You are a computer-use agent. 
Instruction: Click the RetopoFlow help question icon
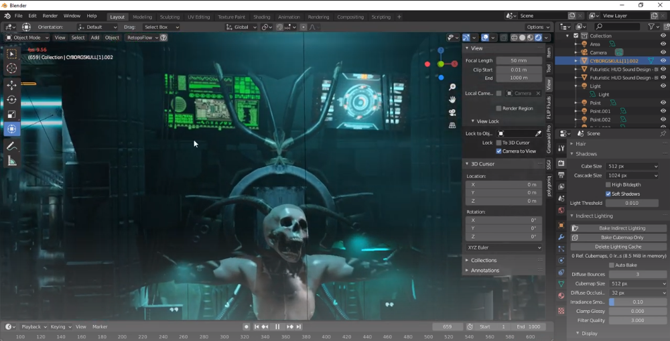(x=163, y=38)
